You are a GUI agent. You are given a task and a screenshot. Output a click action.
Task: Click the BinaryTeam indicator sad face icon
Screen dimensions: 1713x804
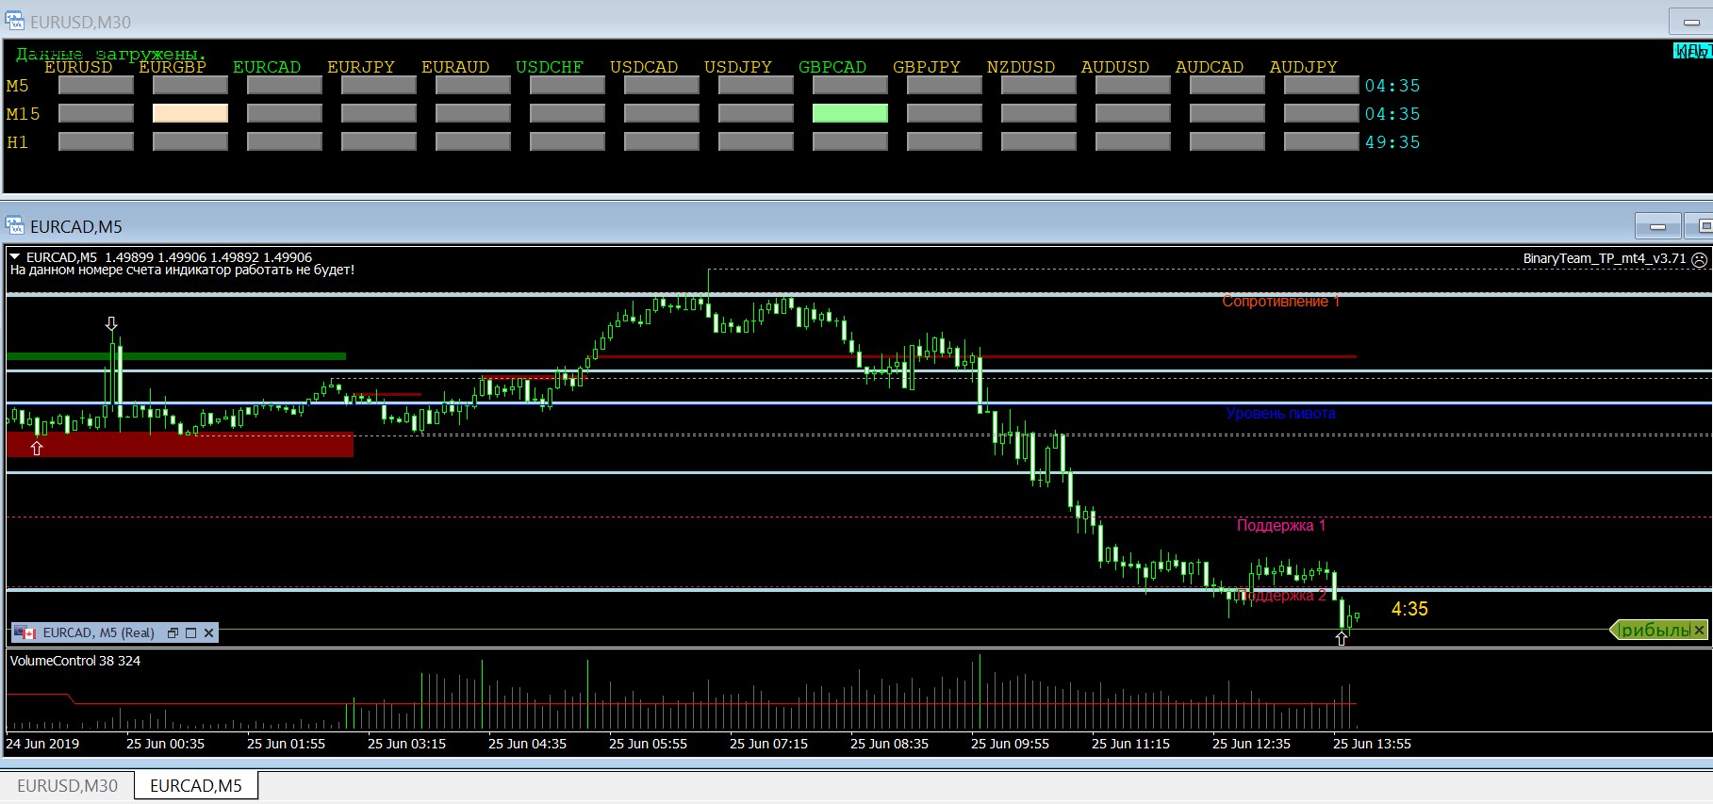pyautogui.click(x=1699, y=259)
